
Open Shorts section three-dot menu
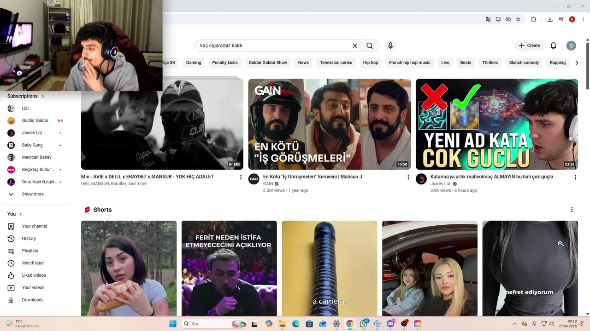click(x=572, y=210)
